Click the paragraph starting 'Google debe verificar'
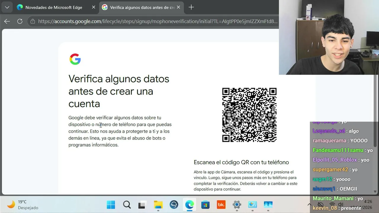The image size is (379, 213). coord(120,131)
